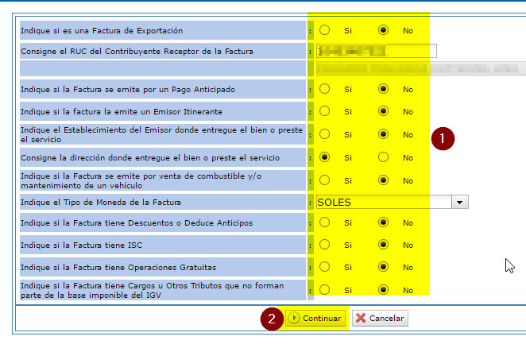Click the red step 2 marker badge
Screen dimensions: 526x344
[272, 319]
